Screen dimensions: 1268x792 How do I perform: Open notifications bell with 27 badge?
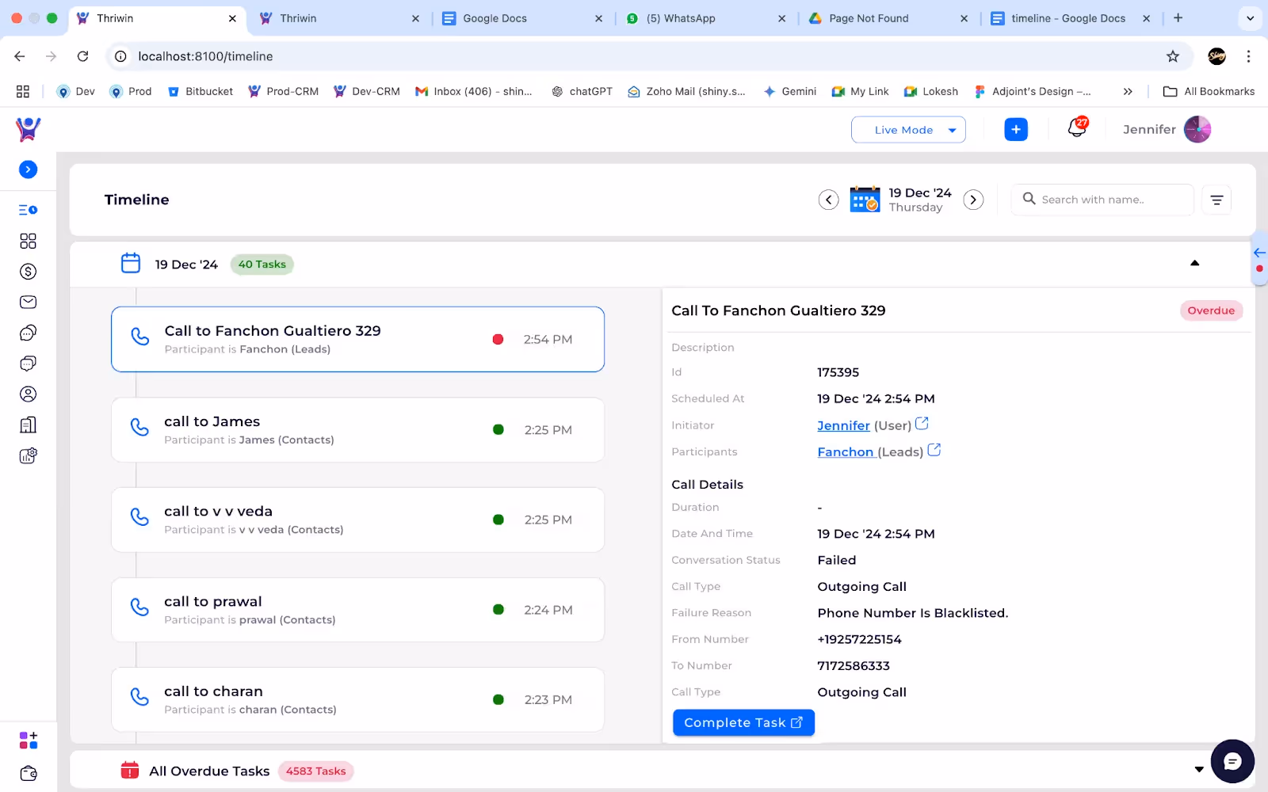(1078, 127)
